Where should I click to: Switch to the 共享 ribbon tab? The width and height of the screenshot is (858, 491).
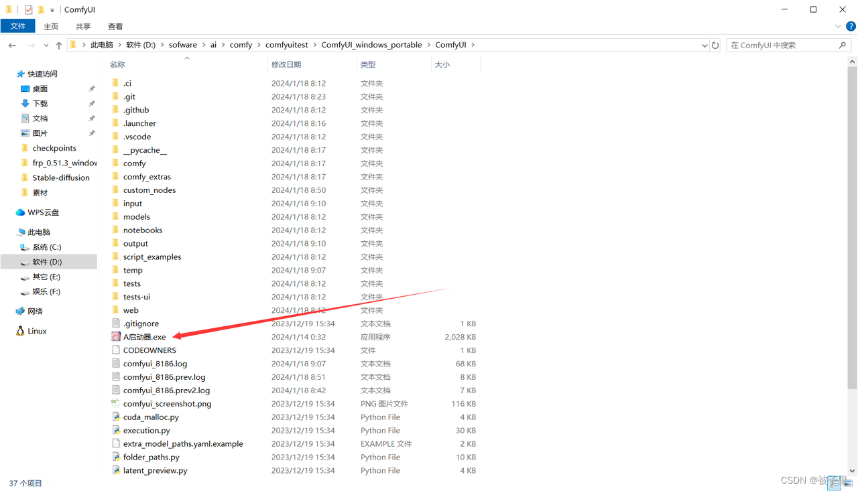[x=83, y=26]
